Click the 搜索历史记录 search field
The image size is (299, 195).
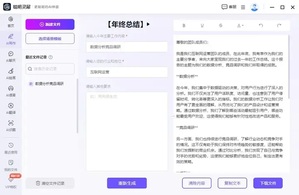50,69
